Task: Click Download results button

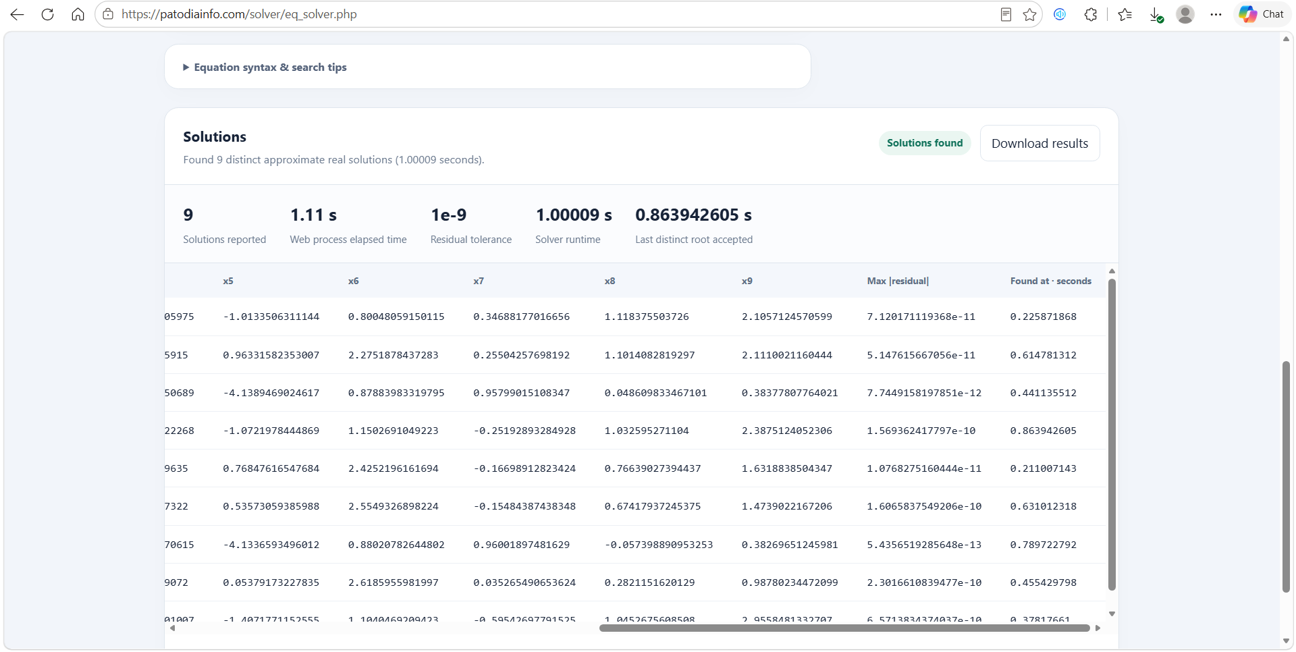Action: 1039,143
